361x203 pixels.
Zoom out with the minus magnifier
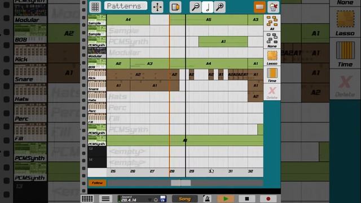click(x=196, y=7)
